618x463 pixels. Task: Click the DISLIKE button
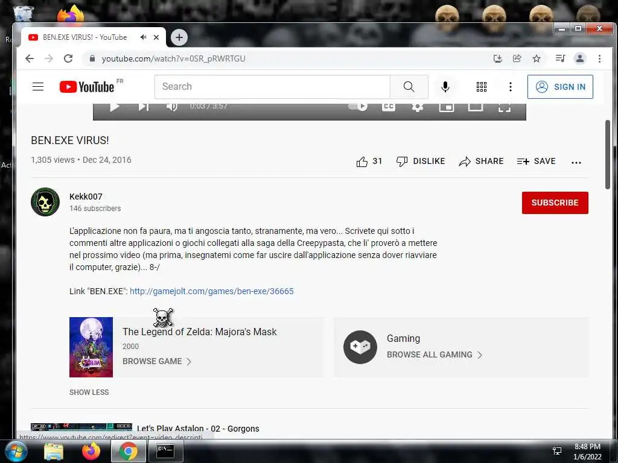tap(421, 162)
